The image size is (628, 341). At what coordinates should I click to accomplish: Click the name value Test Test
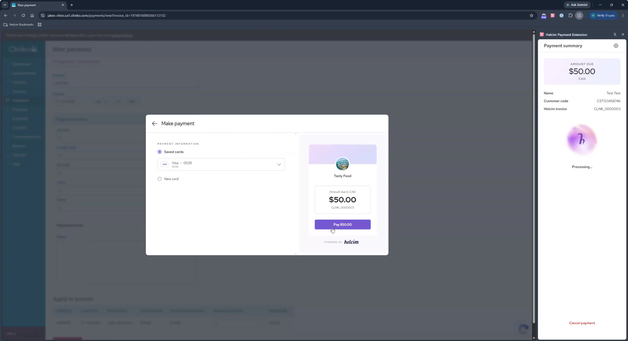click(x=613, y=93)
